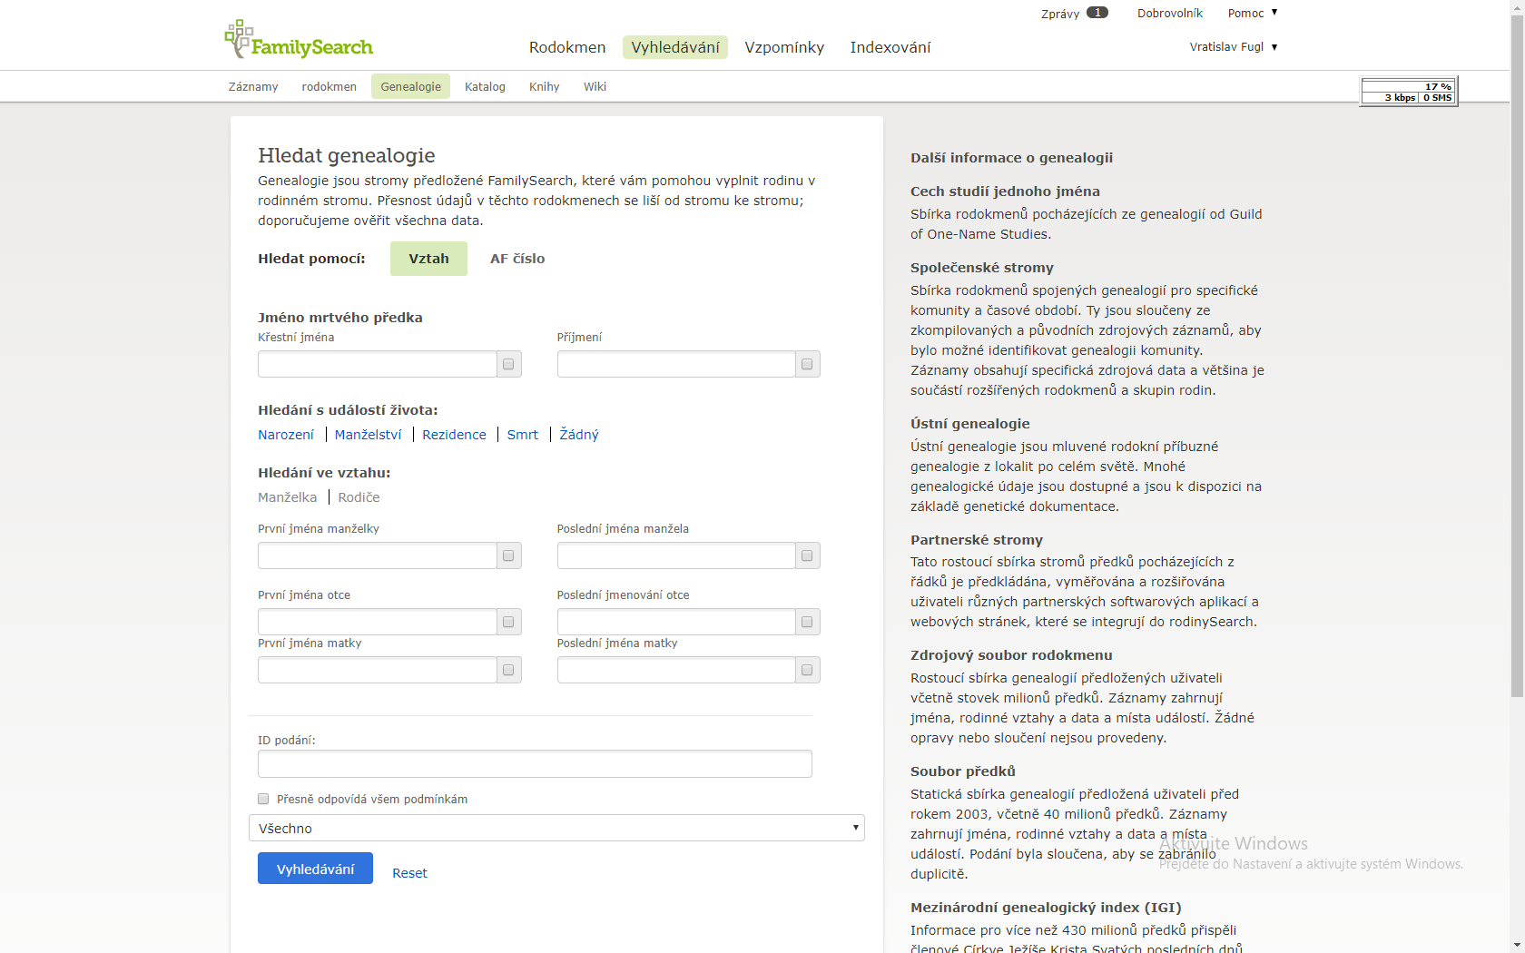
Task: Open the Rodokmen main menu
Action: [567, 47]
